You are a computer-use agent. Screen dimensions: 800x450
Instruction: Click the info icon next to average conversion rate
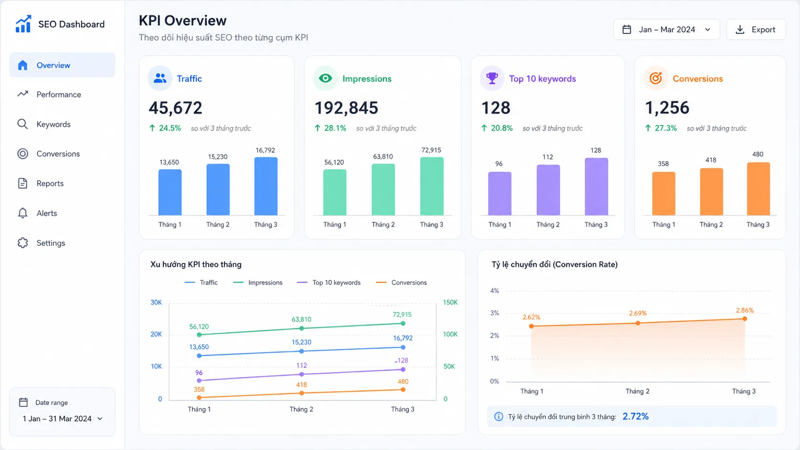[499, 417]
